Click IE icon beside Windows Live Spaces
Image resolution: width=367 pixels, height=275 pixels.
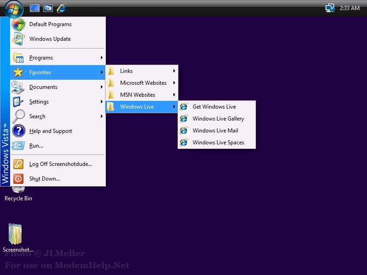pyautogui.click(x=184, y=143)
